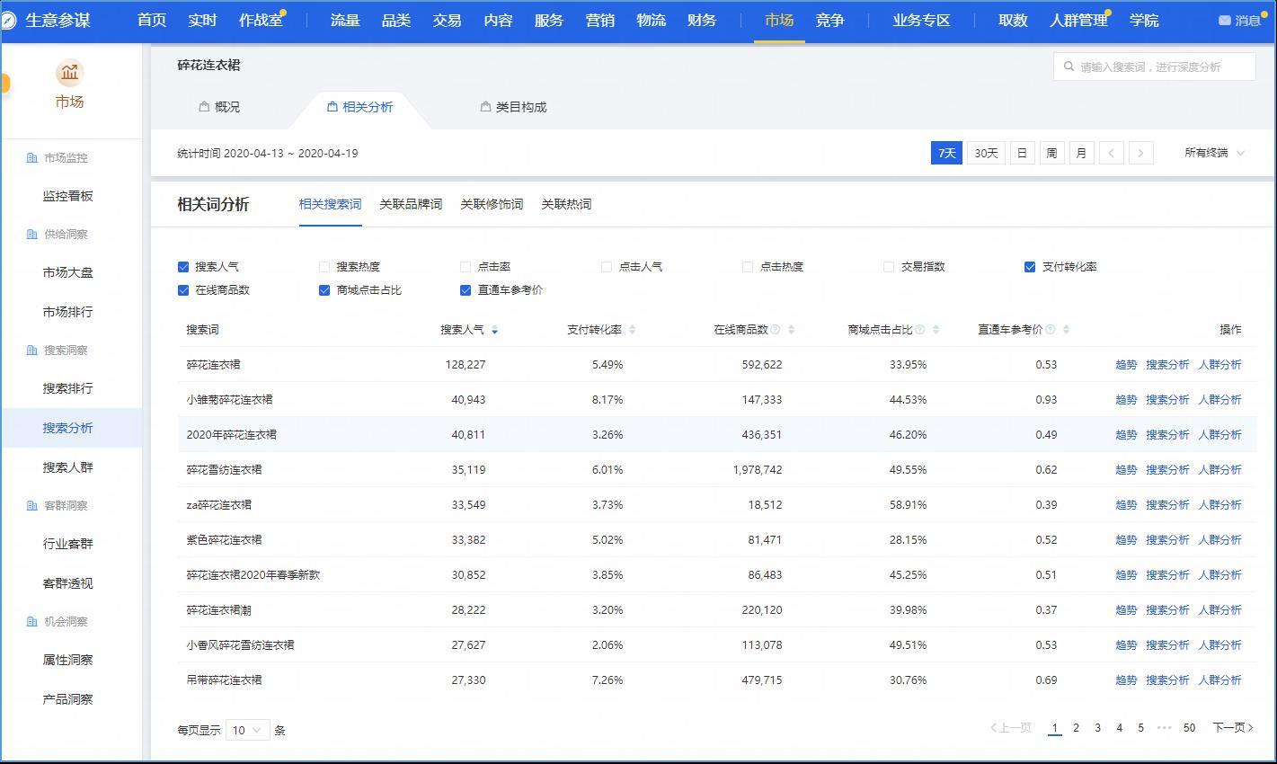Select the 日 time range button
This screenshot has width=1277, height=764.
(1022, 153)
